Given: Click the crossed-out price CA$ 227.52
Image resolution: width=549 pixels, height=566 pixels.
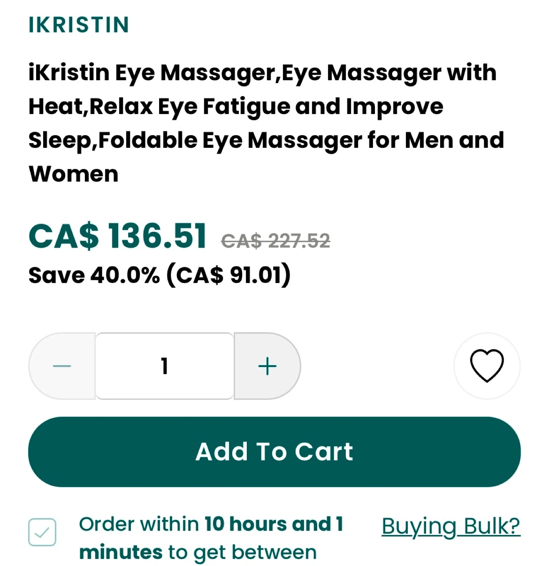Looking at the screenshot, I should tap(276, 241).
